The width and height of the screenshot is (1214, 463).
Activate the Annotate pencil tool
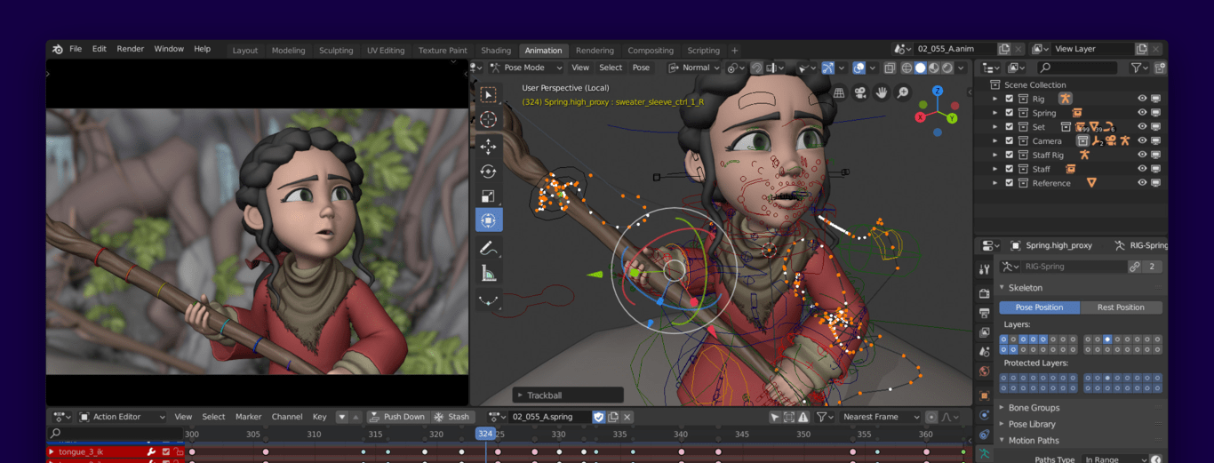pos(489,247)
